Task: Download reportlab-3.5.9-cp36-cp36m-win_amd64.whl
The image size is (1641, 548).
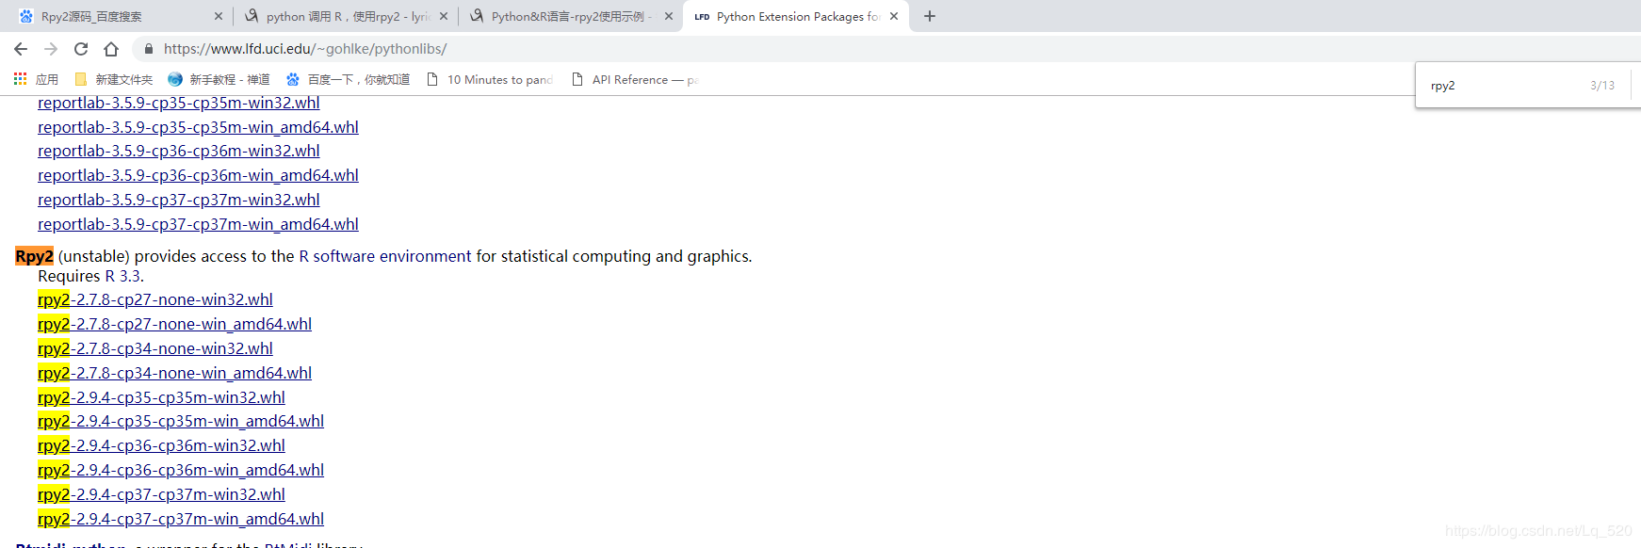Action: 198,175
